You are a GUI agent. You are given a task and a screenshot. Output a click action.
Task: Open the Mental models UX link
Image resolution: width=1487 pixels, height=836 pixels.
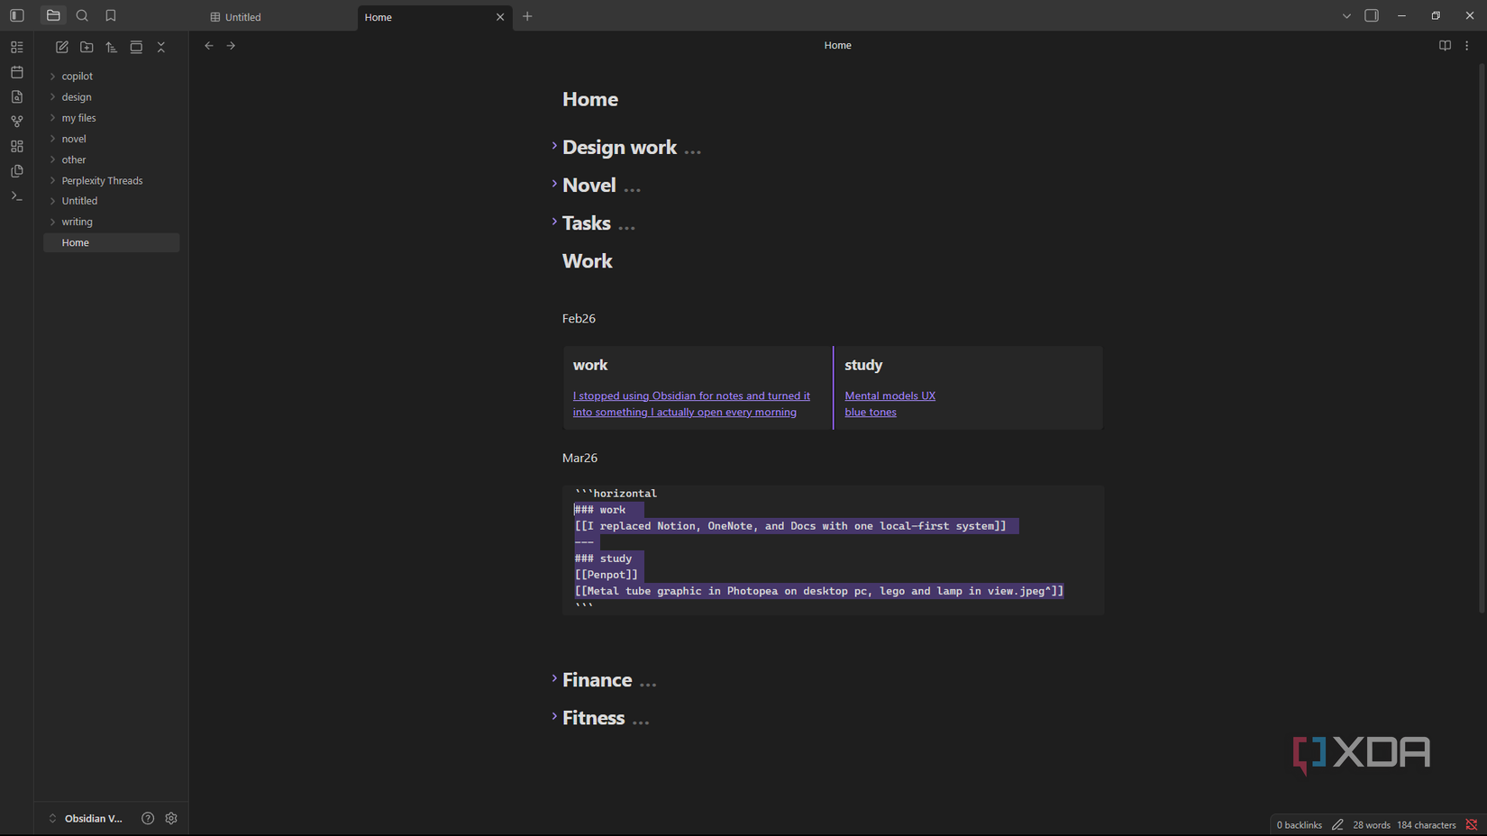(889, 395)
